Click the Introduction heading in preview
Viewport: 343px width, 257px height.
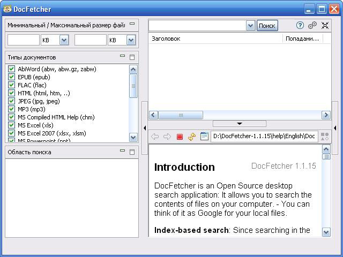(184, 167)
